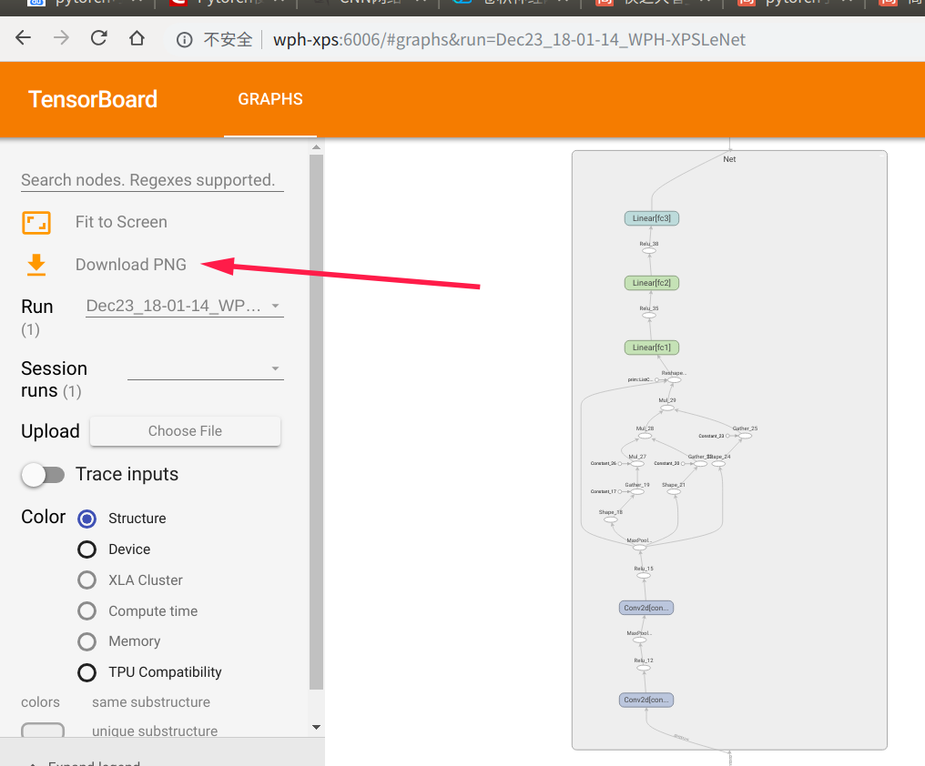Image resolution: width=925 pixels, height=766 pixels.
Task: Click the sidebar scroll down arrow
Action: [316, 727]
